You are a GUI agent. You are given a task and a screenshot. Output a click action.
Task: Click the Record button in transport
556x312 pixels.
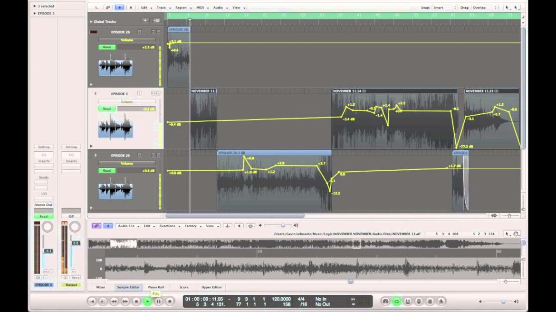pyautogui.click(x=170, y=301)
